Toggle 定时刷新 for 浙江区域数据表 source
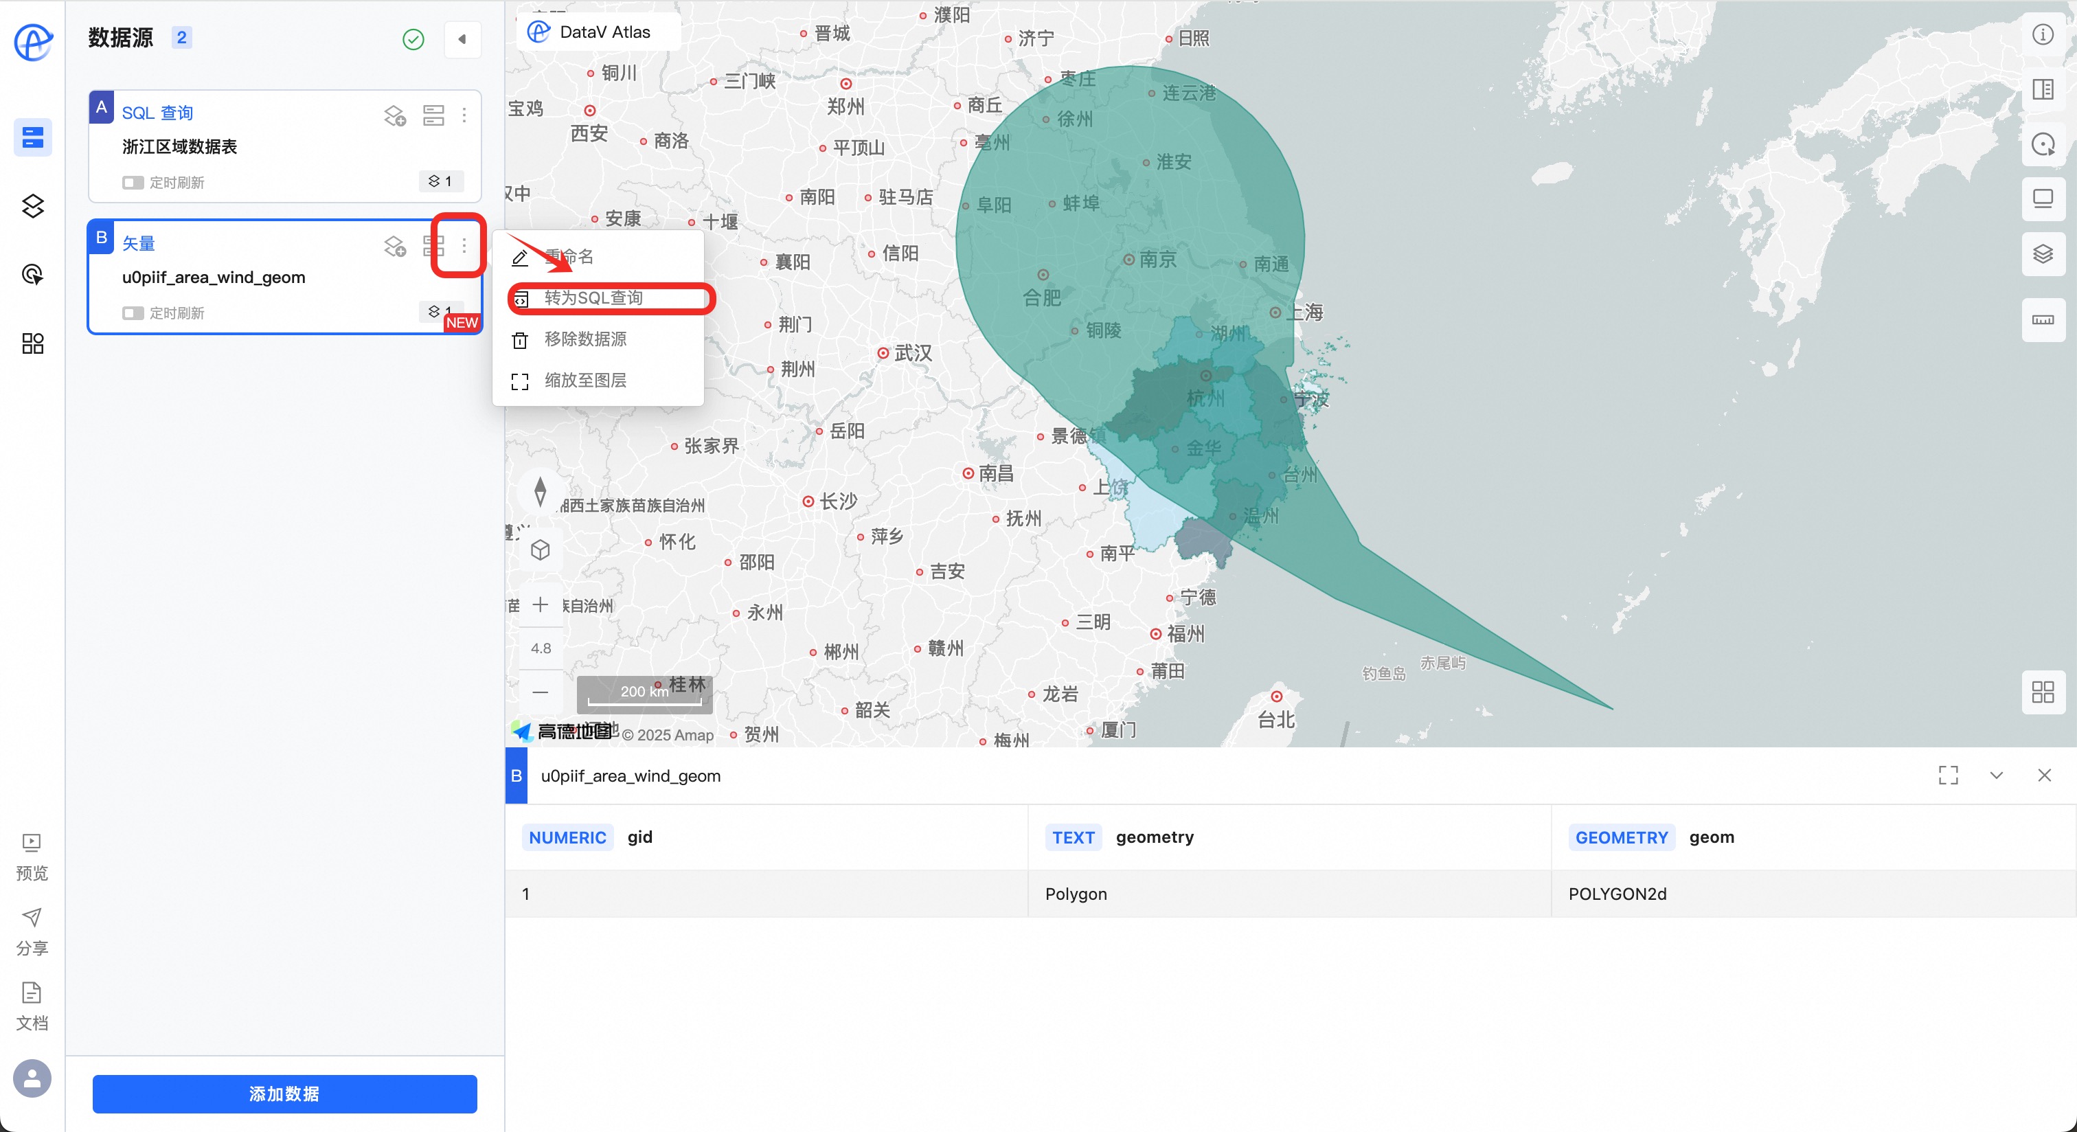This screenshot has width=2077, height=1132. (x=133, y=183)
